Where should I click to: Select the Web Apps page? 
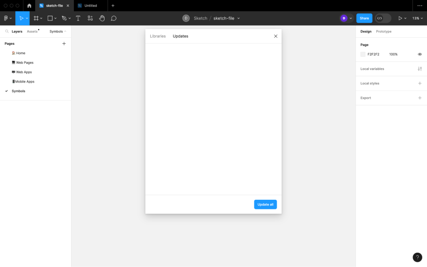click(x=24, y=72)
